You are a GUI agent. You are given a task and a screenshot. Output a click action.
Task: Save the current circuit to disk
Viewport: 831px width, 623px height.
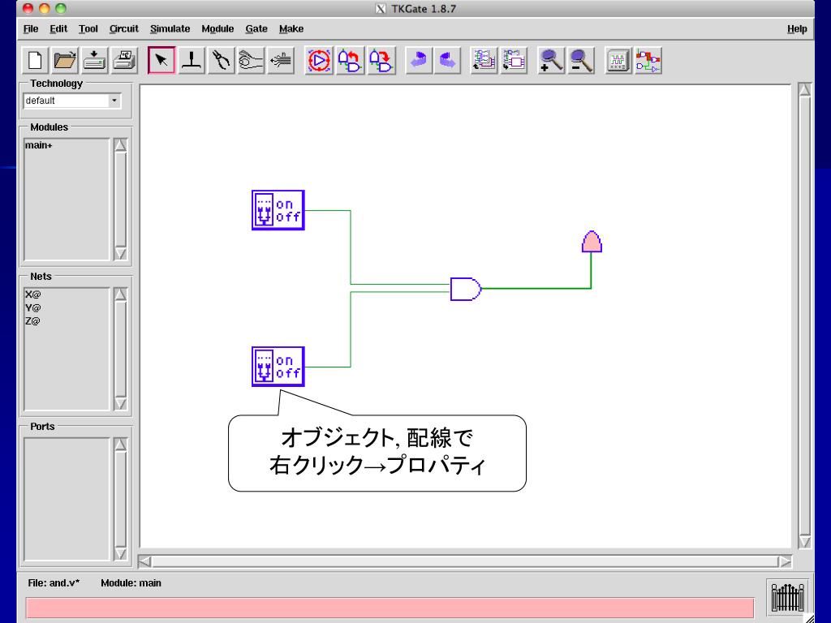click(x=95, y=60)
